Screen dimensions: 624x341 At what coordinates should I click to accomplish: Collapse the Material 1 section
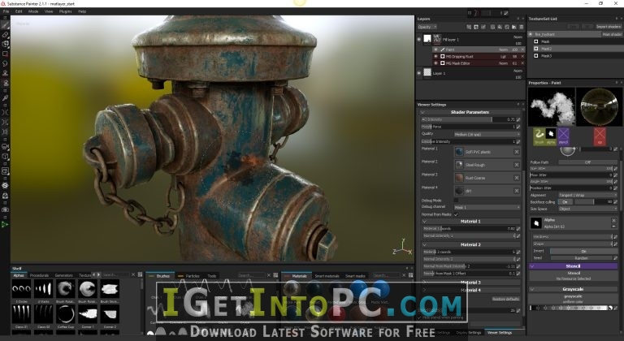[471, 221]
